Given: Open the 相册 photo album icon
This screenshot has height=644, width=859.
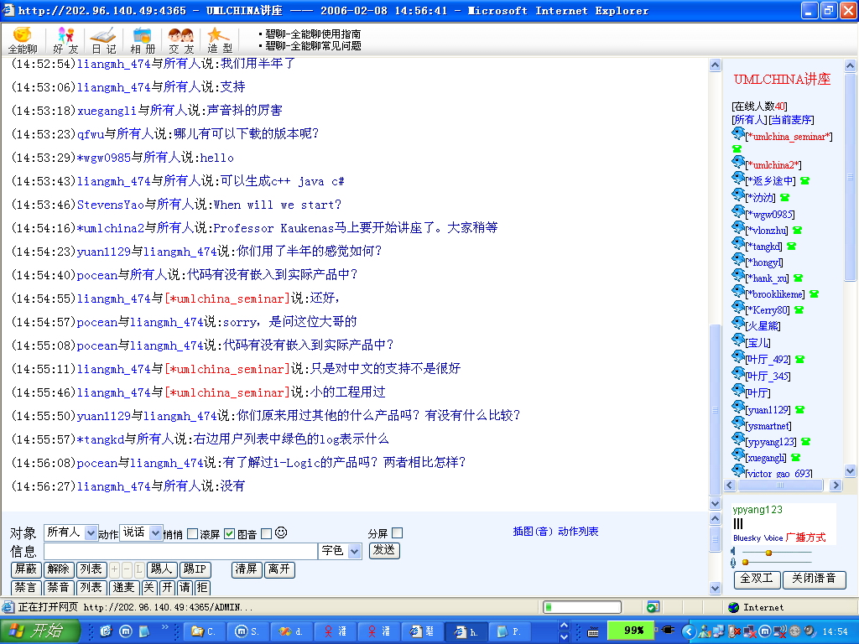Looking at the screenshot, I should [143, 40].
